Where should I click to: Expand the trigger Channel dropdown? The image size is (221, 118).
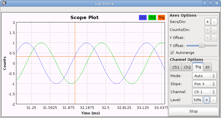click(x=204, y=92)
